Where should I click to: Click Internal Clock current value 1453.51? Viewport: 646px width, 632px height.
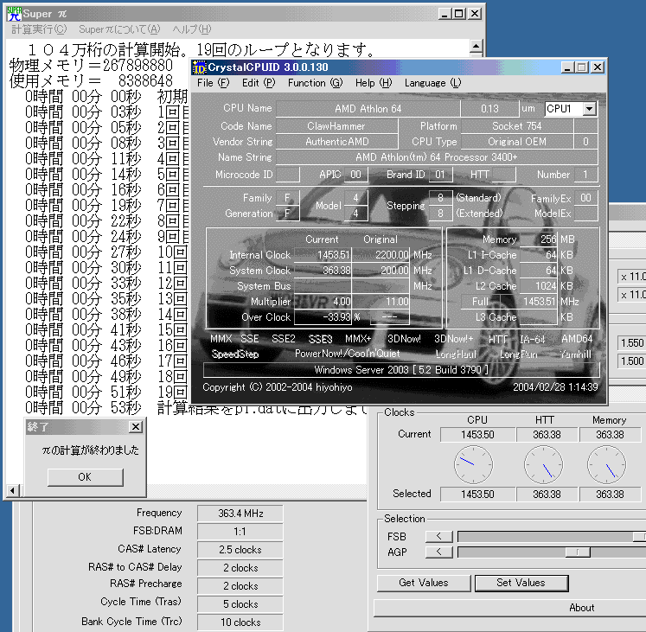(x=323, y=255)
